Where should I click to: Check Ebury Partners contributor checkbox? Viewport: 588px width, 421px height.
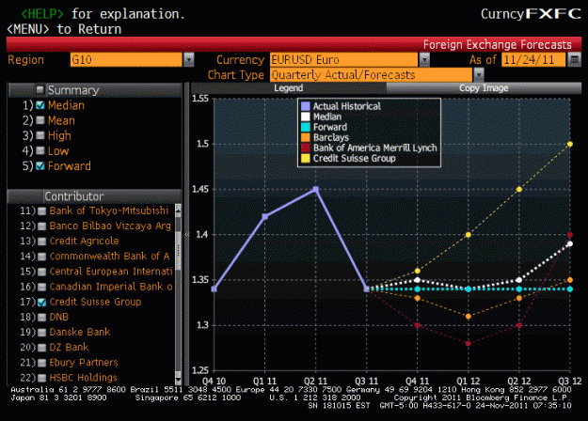(x=42, y=363)
